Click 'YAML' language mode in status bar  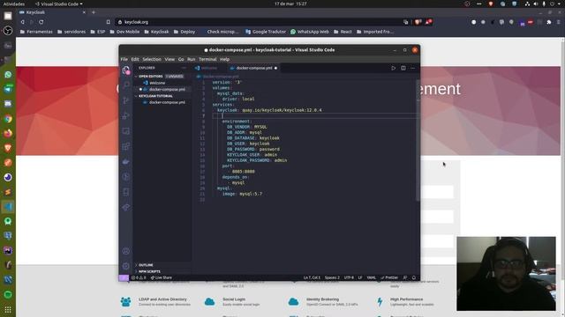[371, 277]
